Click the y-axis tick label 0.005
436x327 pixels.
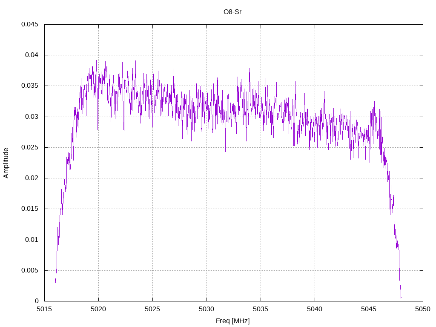click(30, 270)
